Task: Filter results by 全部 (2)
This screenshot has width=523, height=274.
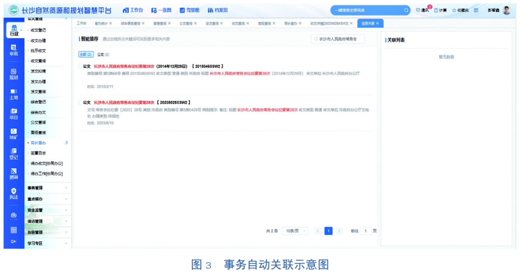Action: (86, 54)
